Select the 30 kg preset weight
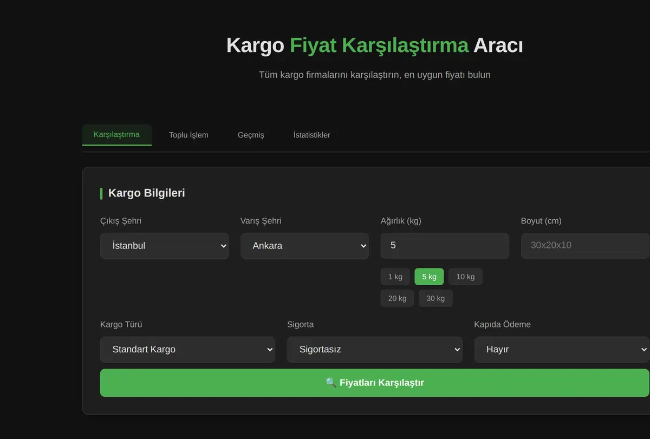The width and height of the screenshot is (650, 439). [435, 298]
